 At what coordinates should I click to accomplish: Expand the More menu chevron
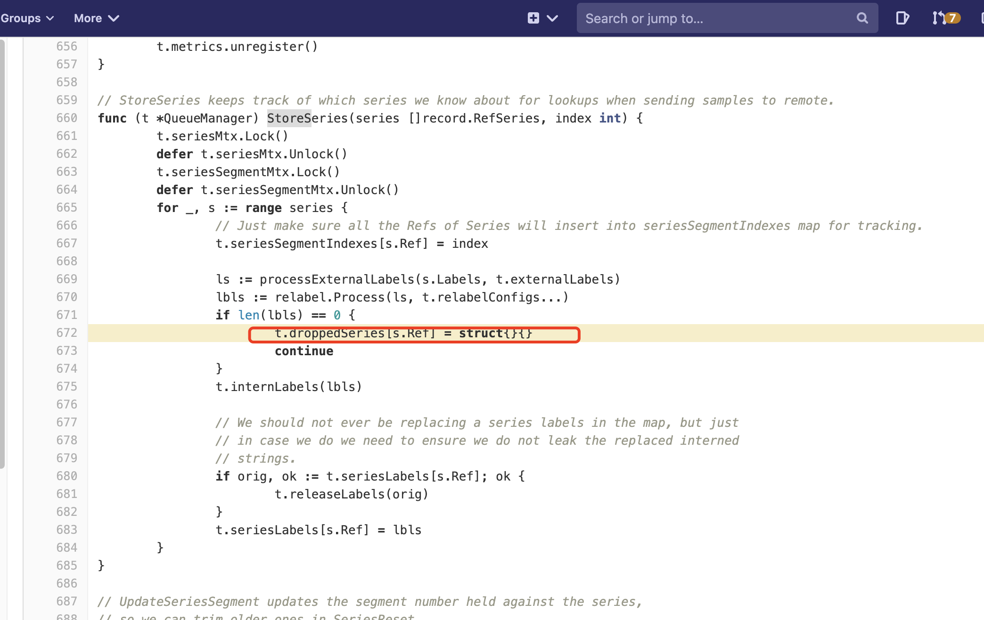pos(114,18)
